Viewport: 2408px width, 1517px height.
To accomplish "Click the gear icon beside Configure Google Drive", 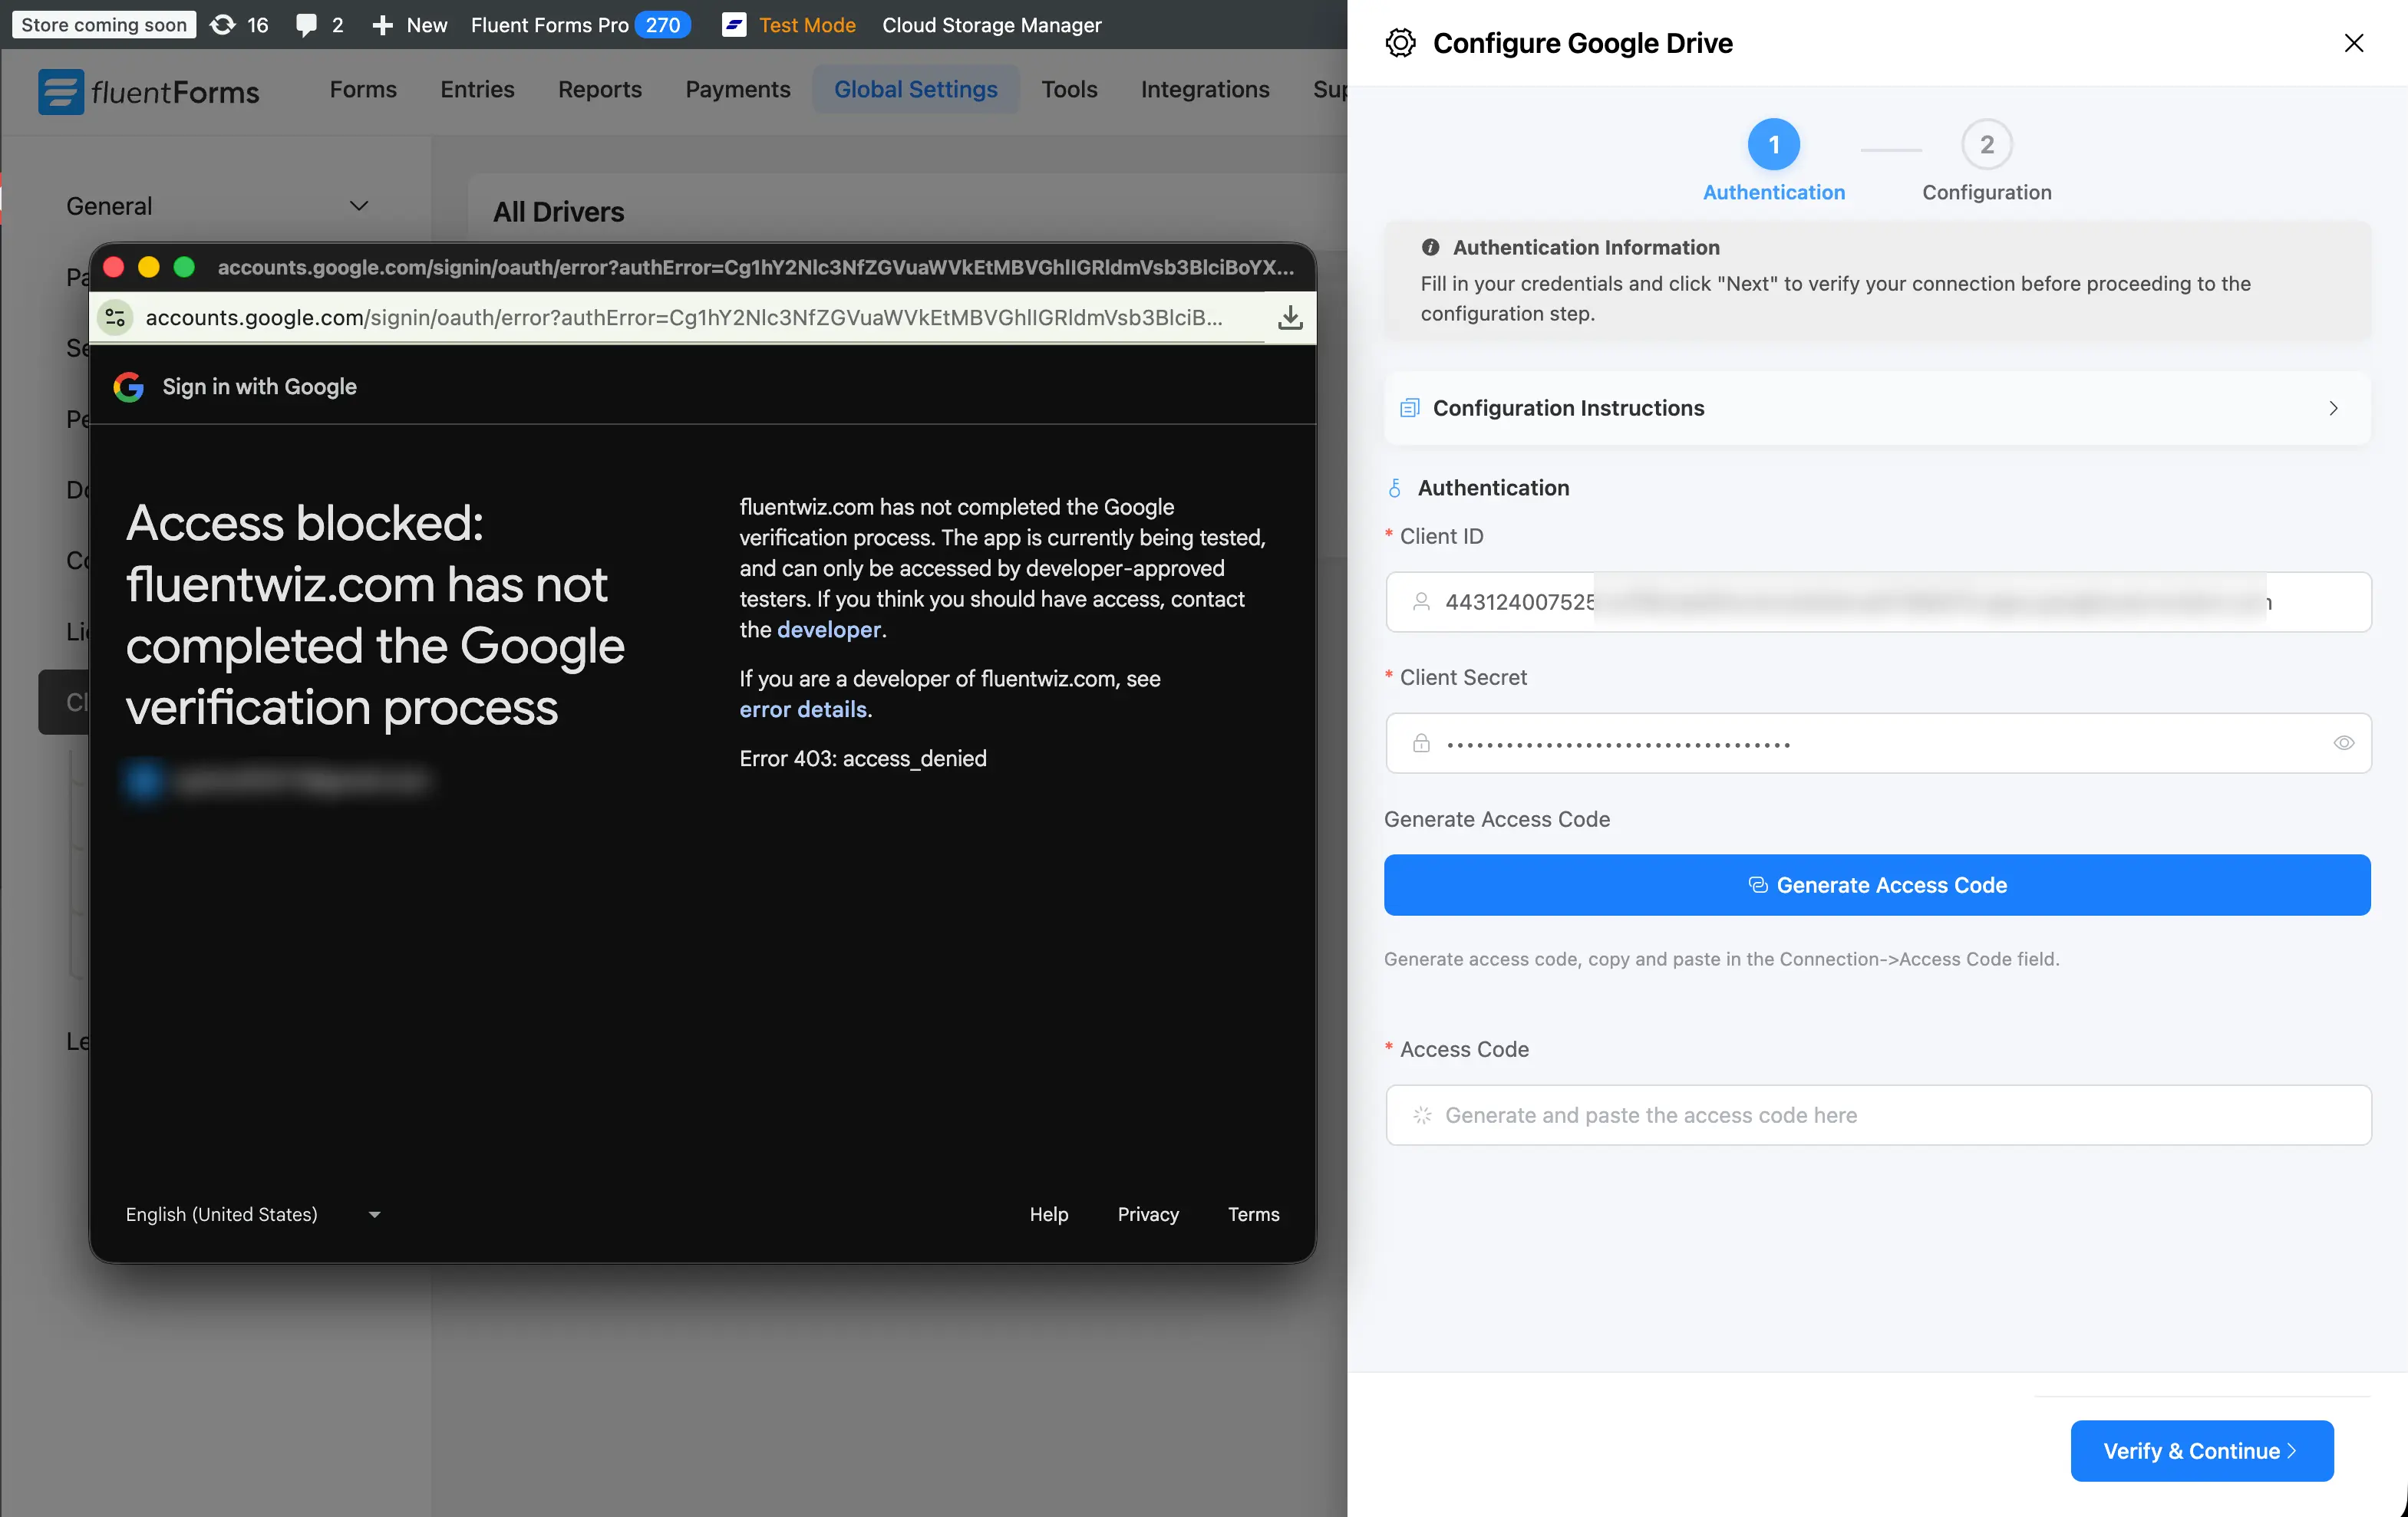I will pos(1400,42).
